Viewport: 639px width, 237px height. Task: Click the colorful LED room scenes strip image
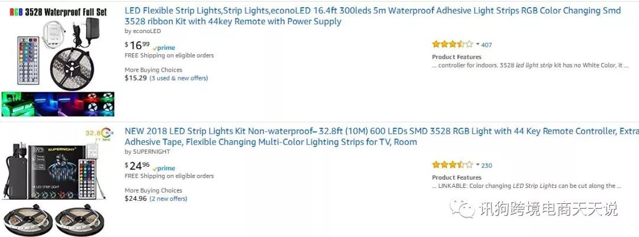57,103
